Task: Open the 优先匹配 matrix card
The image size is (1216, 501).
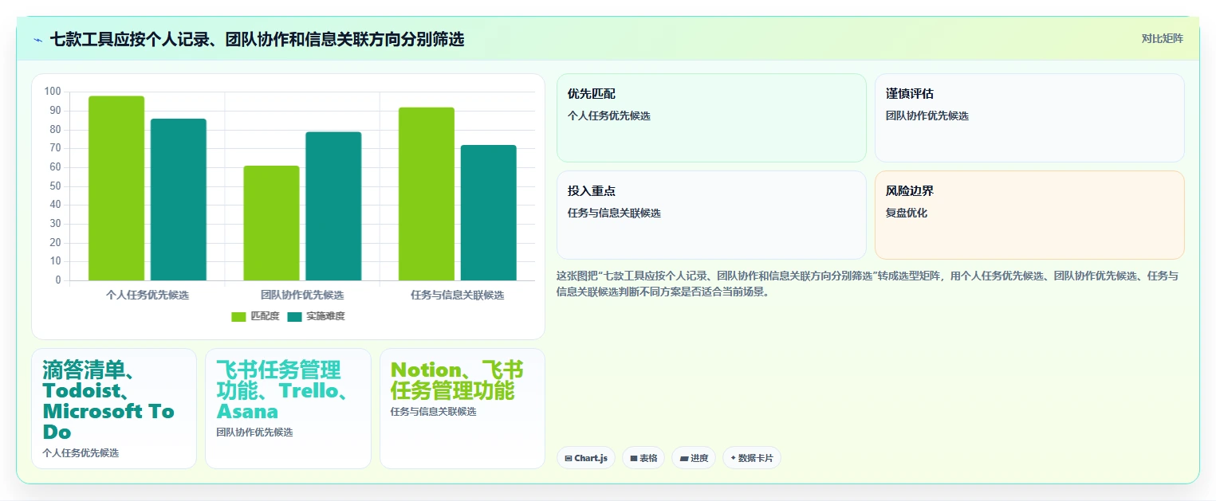Action: pos(711,118)
